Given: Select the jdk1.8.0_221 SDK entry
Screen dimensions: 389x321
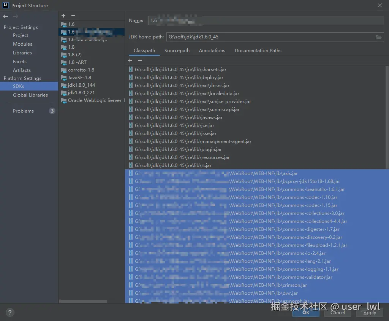Looking at the screenshot, I should pyautogui.click(x=92, y=93).
